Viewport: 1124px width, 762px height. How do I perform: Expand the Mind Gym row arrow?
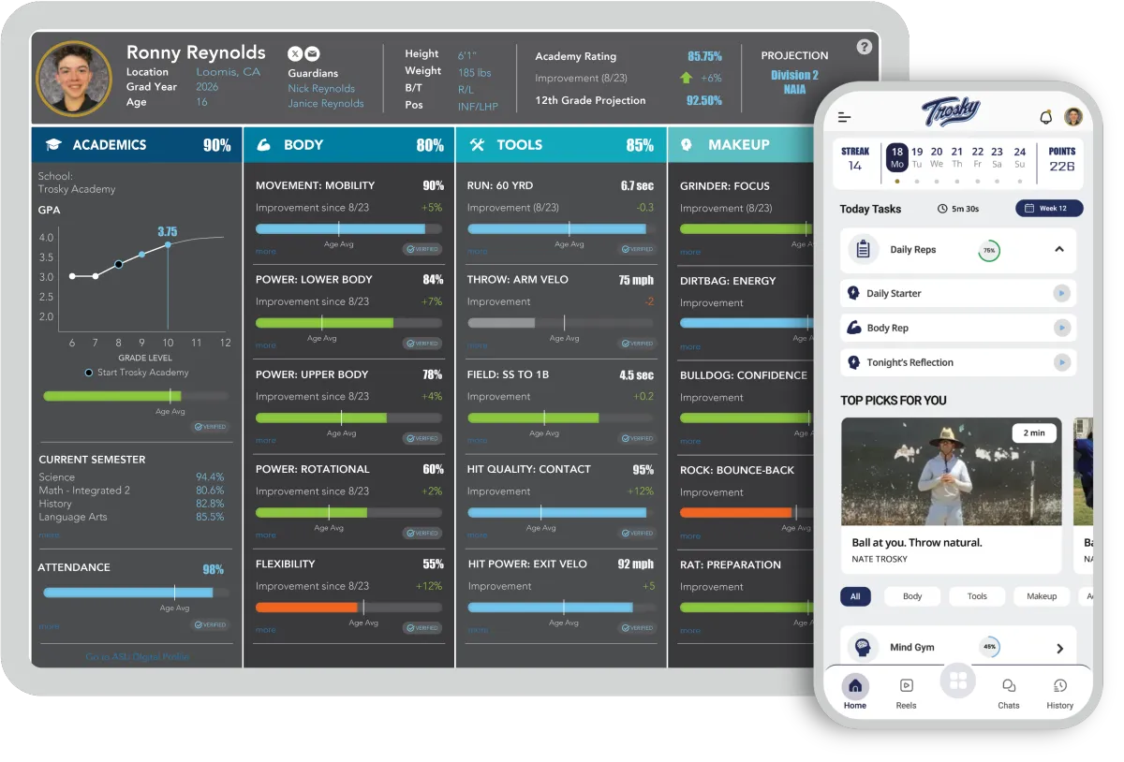pos(1059,649)
